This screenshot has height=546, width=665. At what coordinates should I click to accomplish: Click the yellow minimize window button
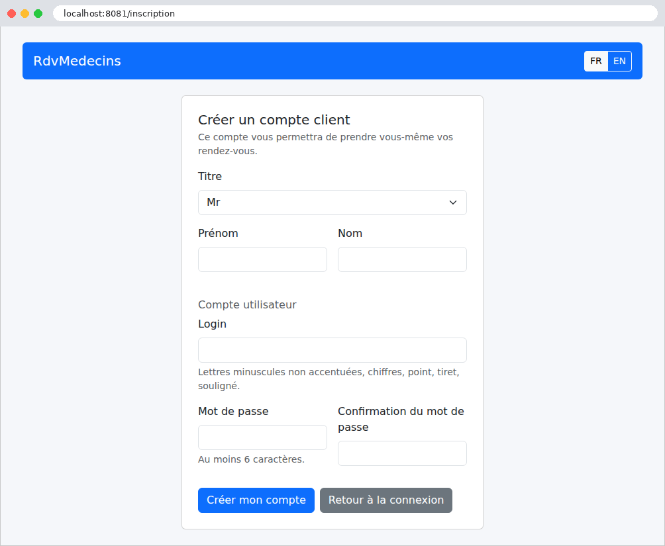25,13
